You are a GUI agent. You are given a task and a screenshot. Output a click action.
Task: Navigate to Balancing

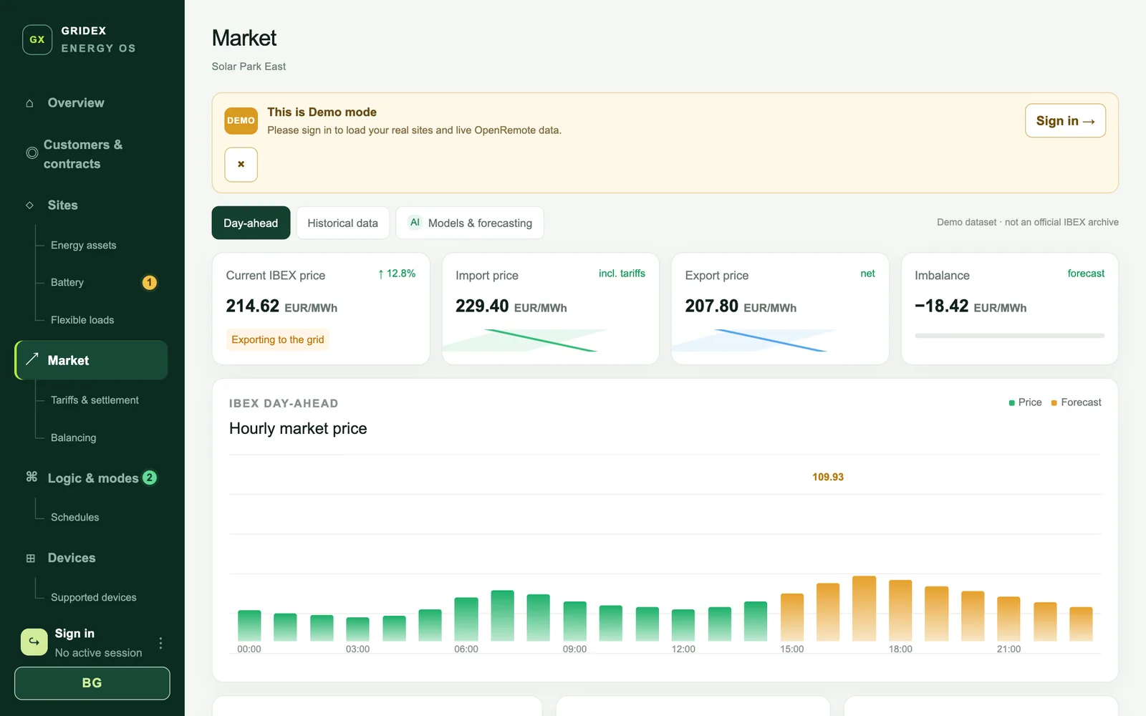tap(73, 437)
